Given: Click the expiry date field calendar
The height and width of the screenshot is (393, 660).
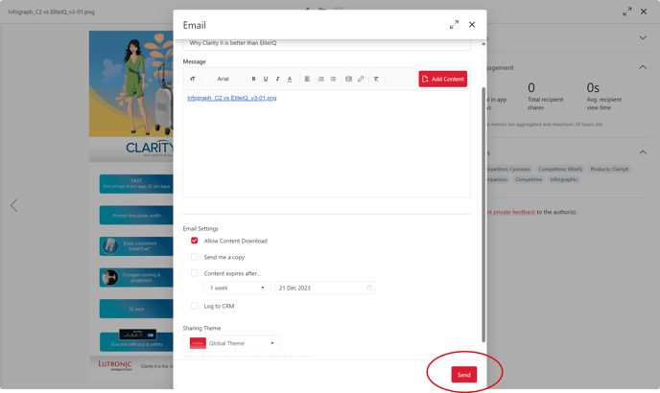Looking at the screenshot, I should (369, 288).
